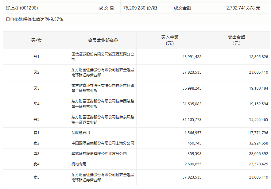
Task: Click 华林证券北京分公司 name
Action: [x=99, y=154]
